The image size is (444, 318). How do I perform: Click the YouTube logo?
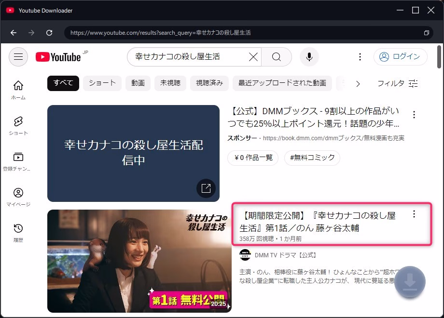(58, 57)
